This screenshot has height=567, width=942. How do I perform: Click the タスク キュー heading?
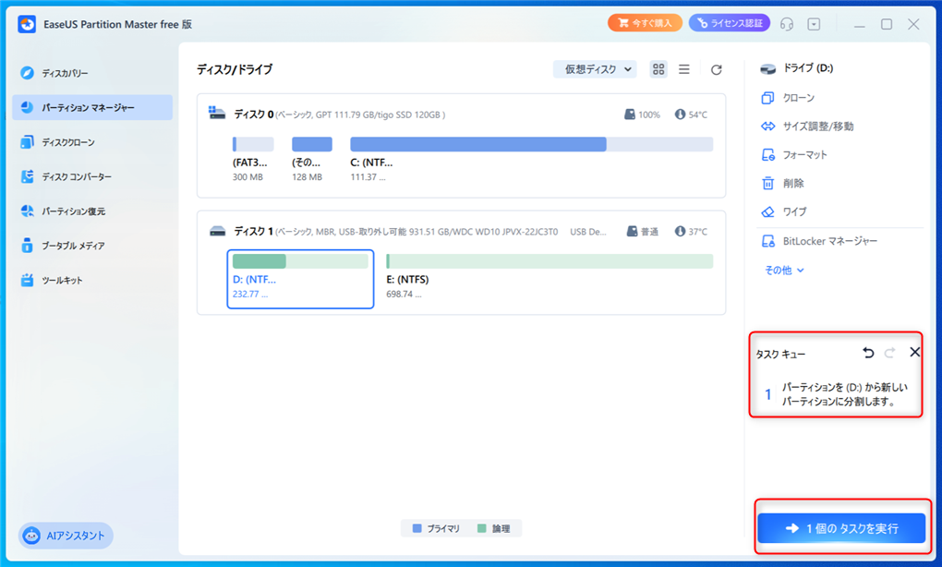tap(780, 355)
